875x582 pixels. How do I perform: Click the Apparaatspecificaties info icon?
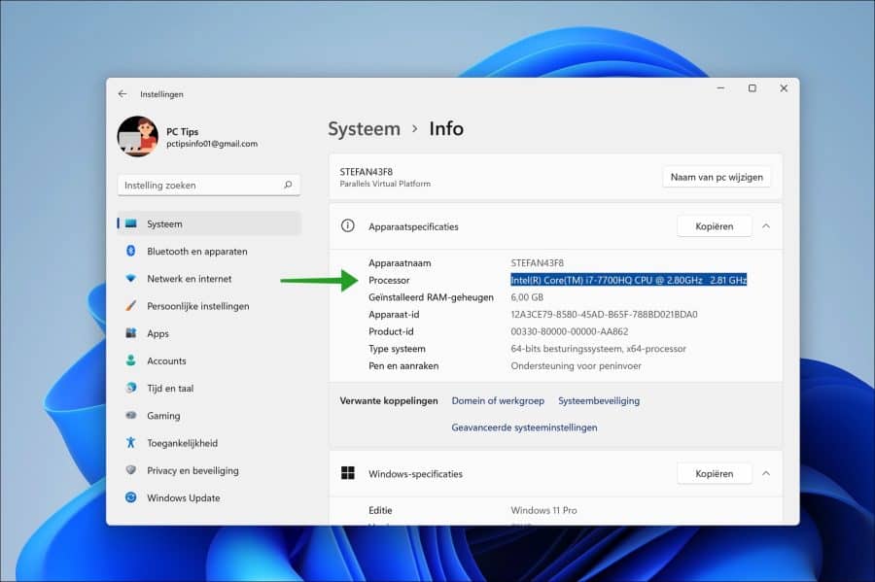point(348,225)
